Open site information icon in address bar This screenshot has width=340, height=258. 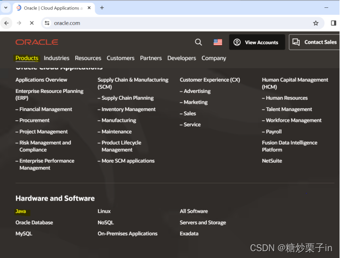click(47, 23)
